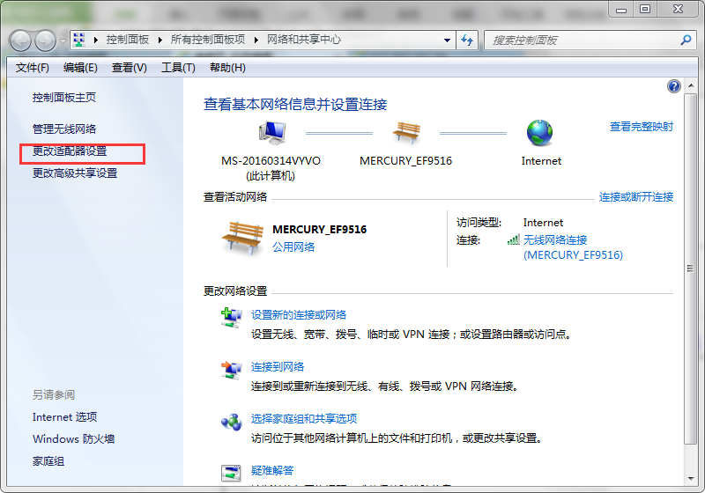This screenshot has height=493, width=705.
Task: Click the MERCURY_EF9516 bench network icon in the map
Action: (x=405, y=134)
